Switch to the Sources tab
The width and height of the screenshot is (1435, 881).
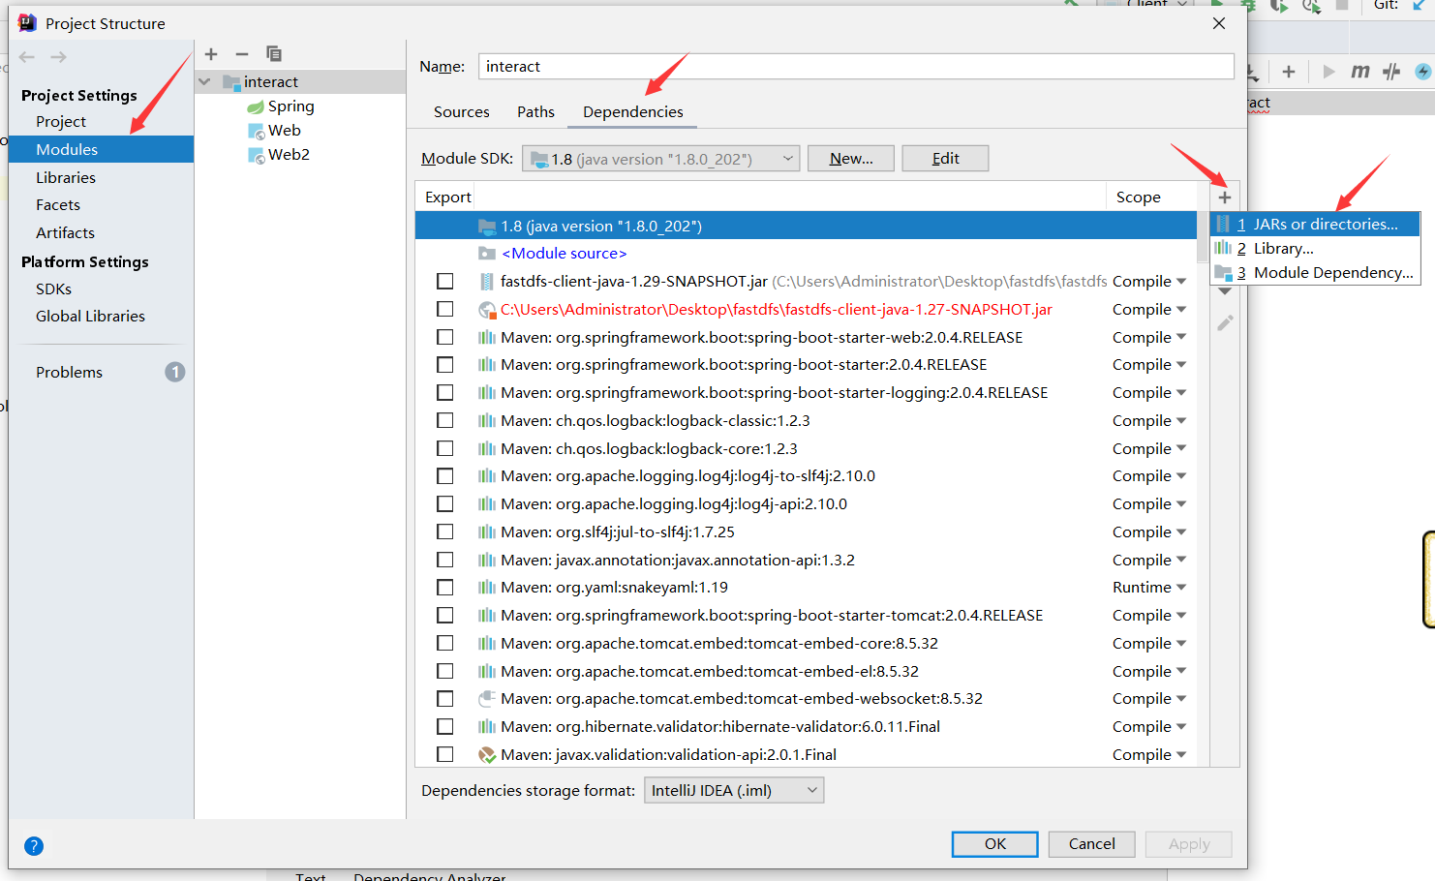461,111
